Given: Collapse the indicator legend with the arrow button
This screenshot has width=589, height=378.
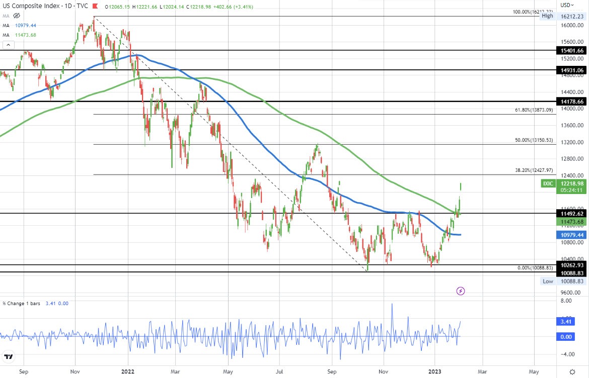Looking at the screenshot, I should [x=8, y=45].
